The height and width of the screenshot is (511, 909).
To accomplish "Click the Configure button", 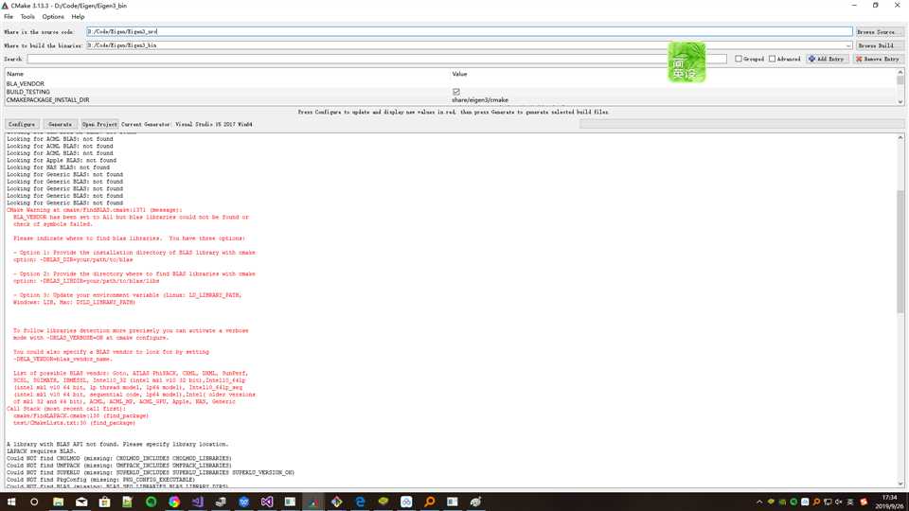I will pyautogui.click(x=22, y=124).
